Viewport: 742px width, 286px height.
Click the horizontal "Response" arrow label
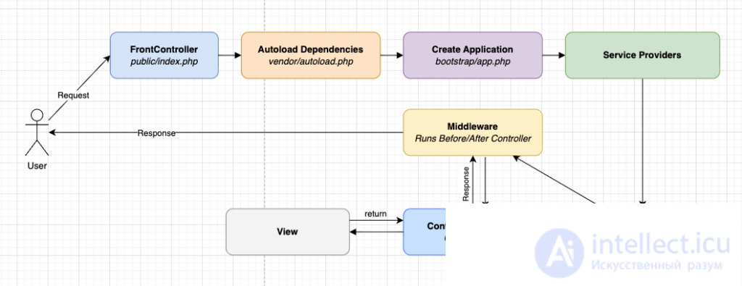(157, 133)
